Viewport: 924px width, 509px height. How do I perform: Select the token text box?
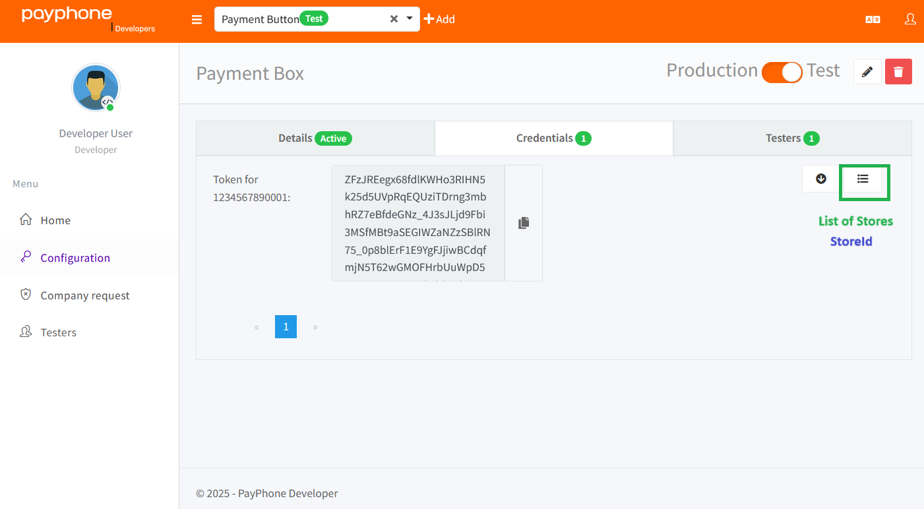coord(418,223)
